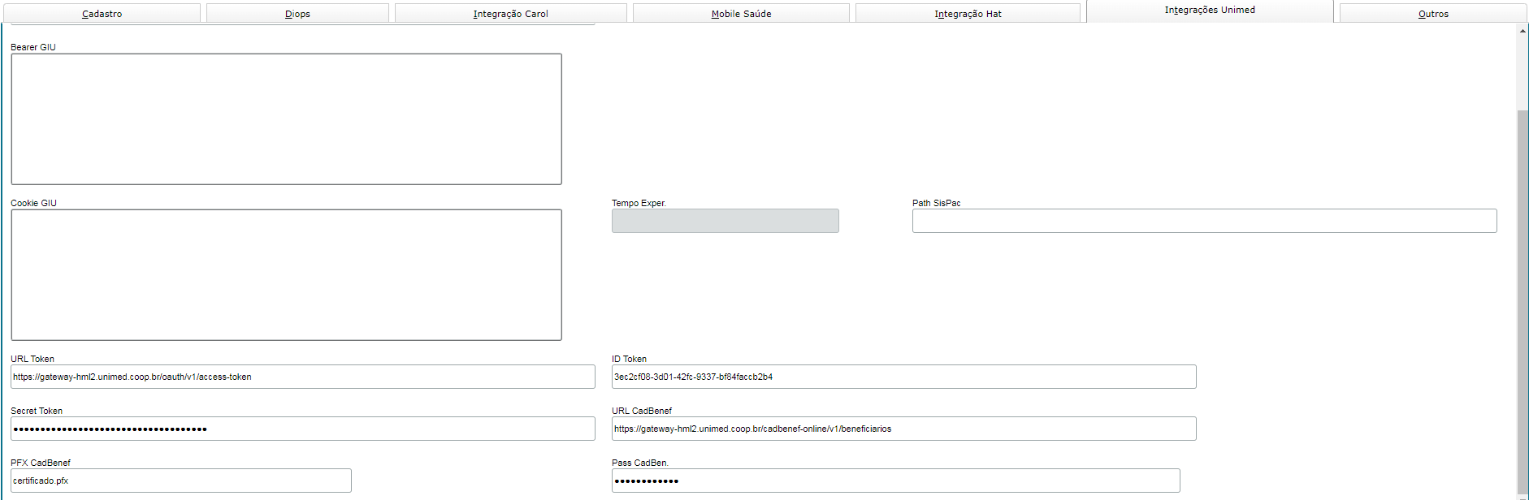This screenshot has height=500, width=1529.
Task: Open the Diops tab
Action: [x=297, y=14]
